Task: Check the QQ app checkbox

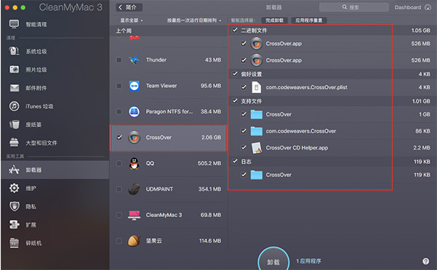Action: click(x=119, y=163)
